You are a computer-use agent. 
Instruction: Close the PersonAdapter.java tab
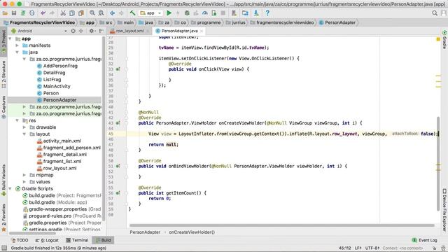[x=202, y=31]
